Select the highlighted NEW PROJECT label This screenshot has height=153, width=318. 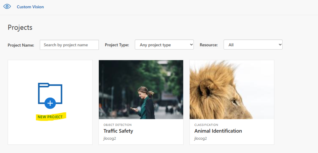tap(50, 117)
